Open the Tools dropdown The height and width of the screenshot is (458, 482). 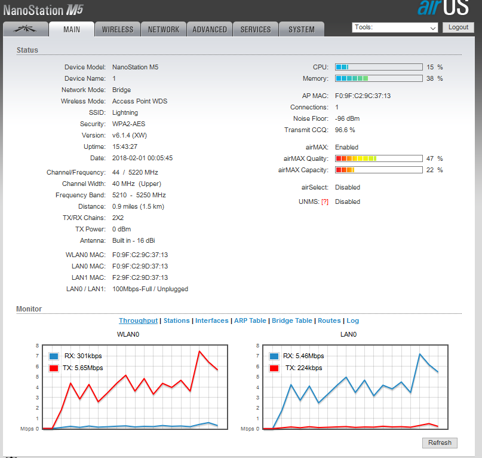click(395, 28)
